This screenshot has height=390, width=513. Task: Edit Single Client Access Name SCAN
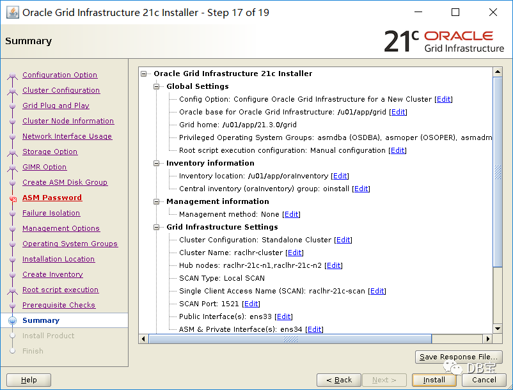[x=377, y=292]
